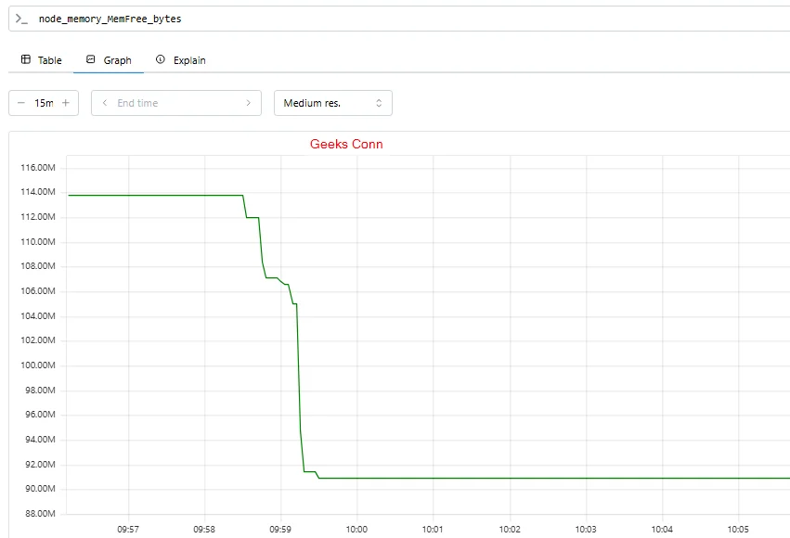Click the Geeks Conn watermark text
The height and width of the screenshot is (538, 790).
click(x=345, y=144)
